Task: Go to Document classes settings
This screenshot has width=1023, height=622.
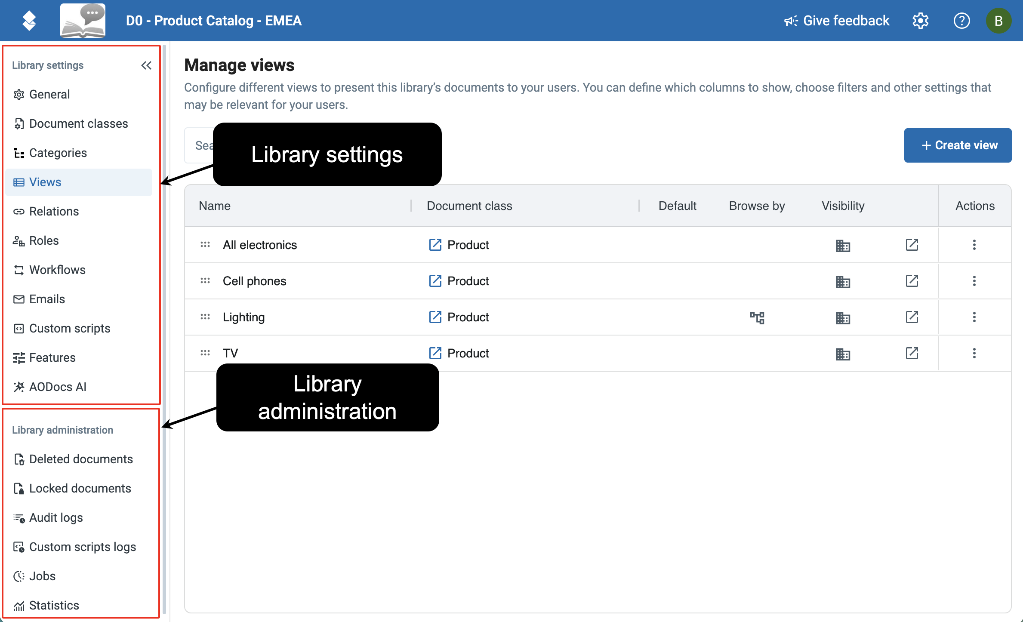Action: click(x=79, y=123)
